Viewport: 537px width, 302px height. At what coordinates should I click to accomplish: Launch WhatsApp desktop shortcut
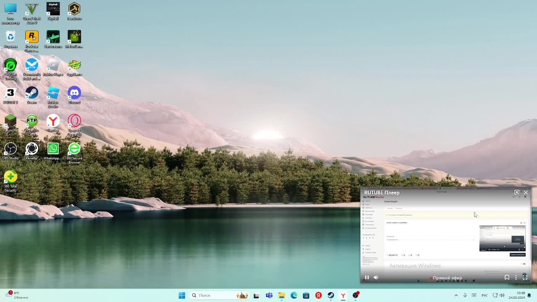click(53, 151)
